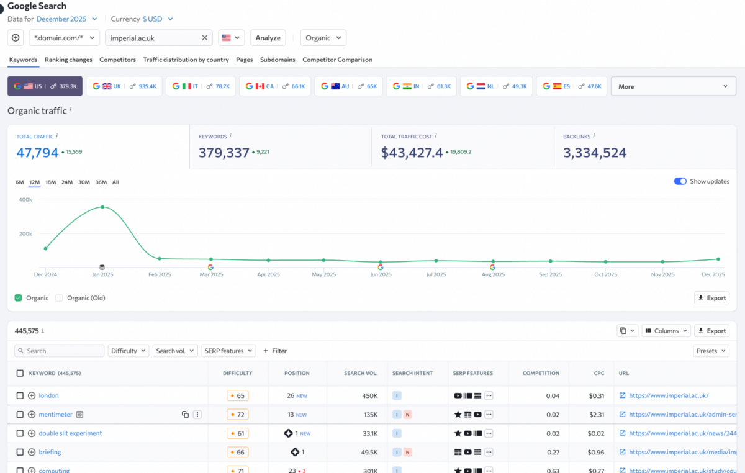This screenshot has height=473, width=745.
Task: Open the December 2025 data date dropdown
Action: (x=67, y=19)
